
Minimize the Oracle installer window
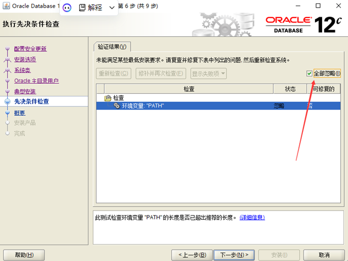(298, 6)
